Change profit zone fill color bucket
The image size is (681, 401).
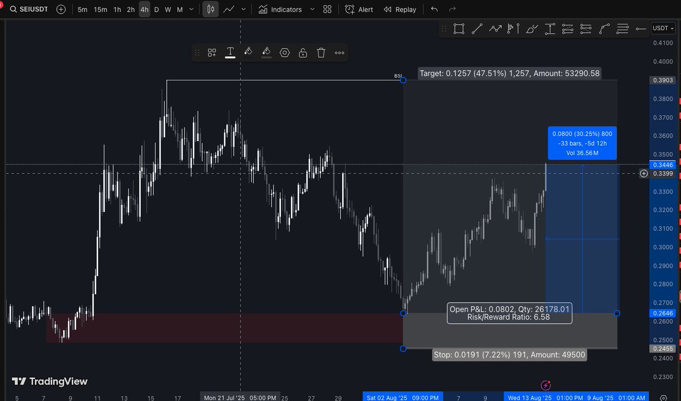pyautogui.click(x=248, y=52)
